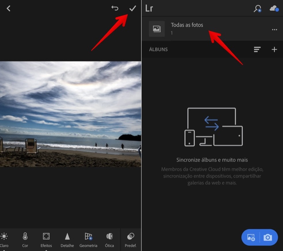
Task: Open the search icon with star badge
Action: [x=257, y=9]
